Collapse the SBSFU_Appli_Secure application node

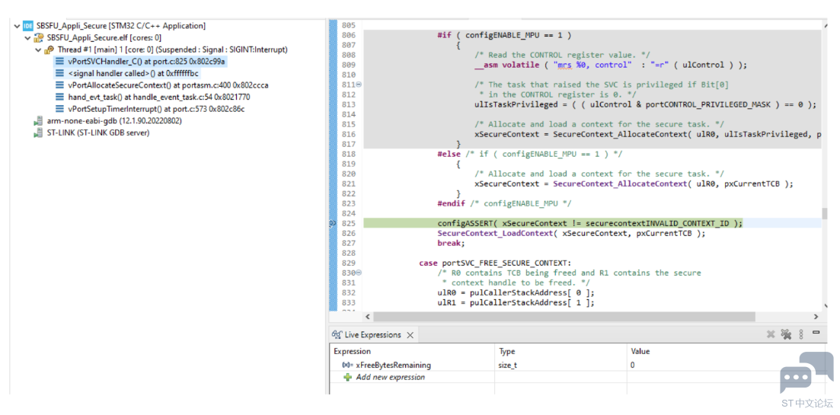(x=18, y=26)
